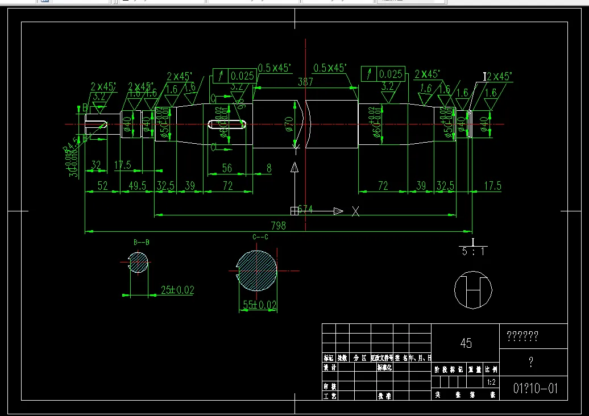Select the 更改文件号 header cell
Screen dimensions: 589x416
(382, 358)
